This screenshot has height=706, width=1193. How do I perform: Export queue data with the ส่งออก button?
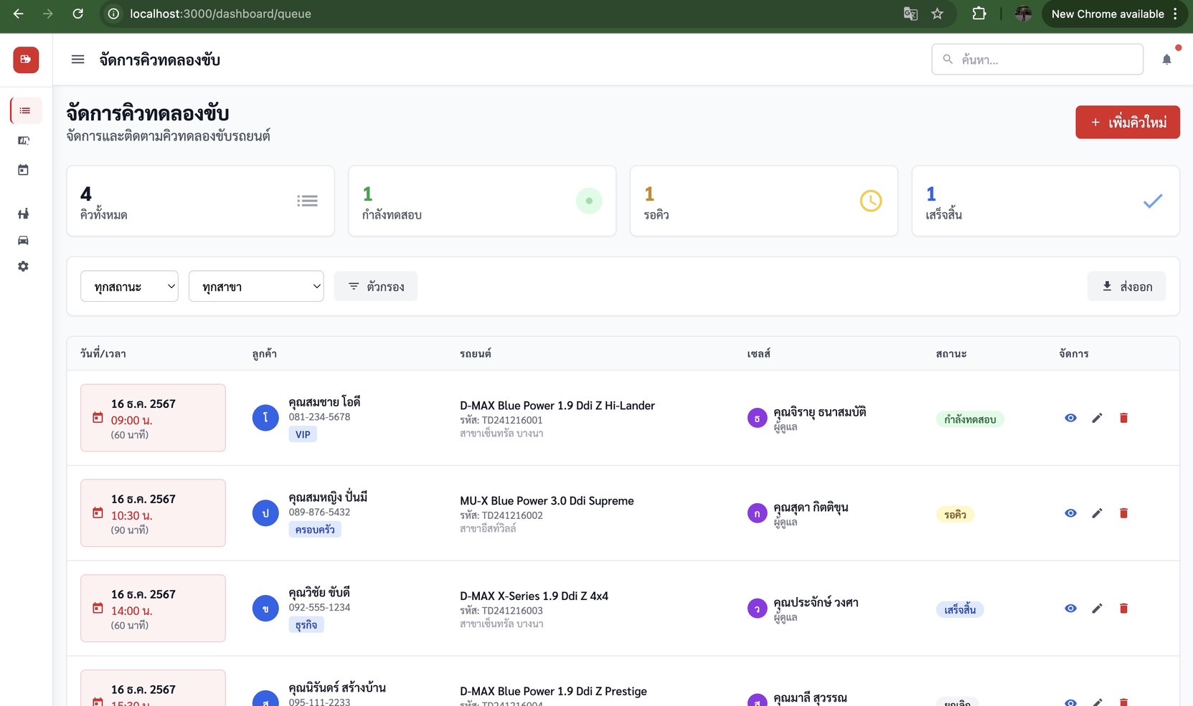(x=1126, y=286)
